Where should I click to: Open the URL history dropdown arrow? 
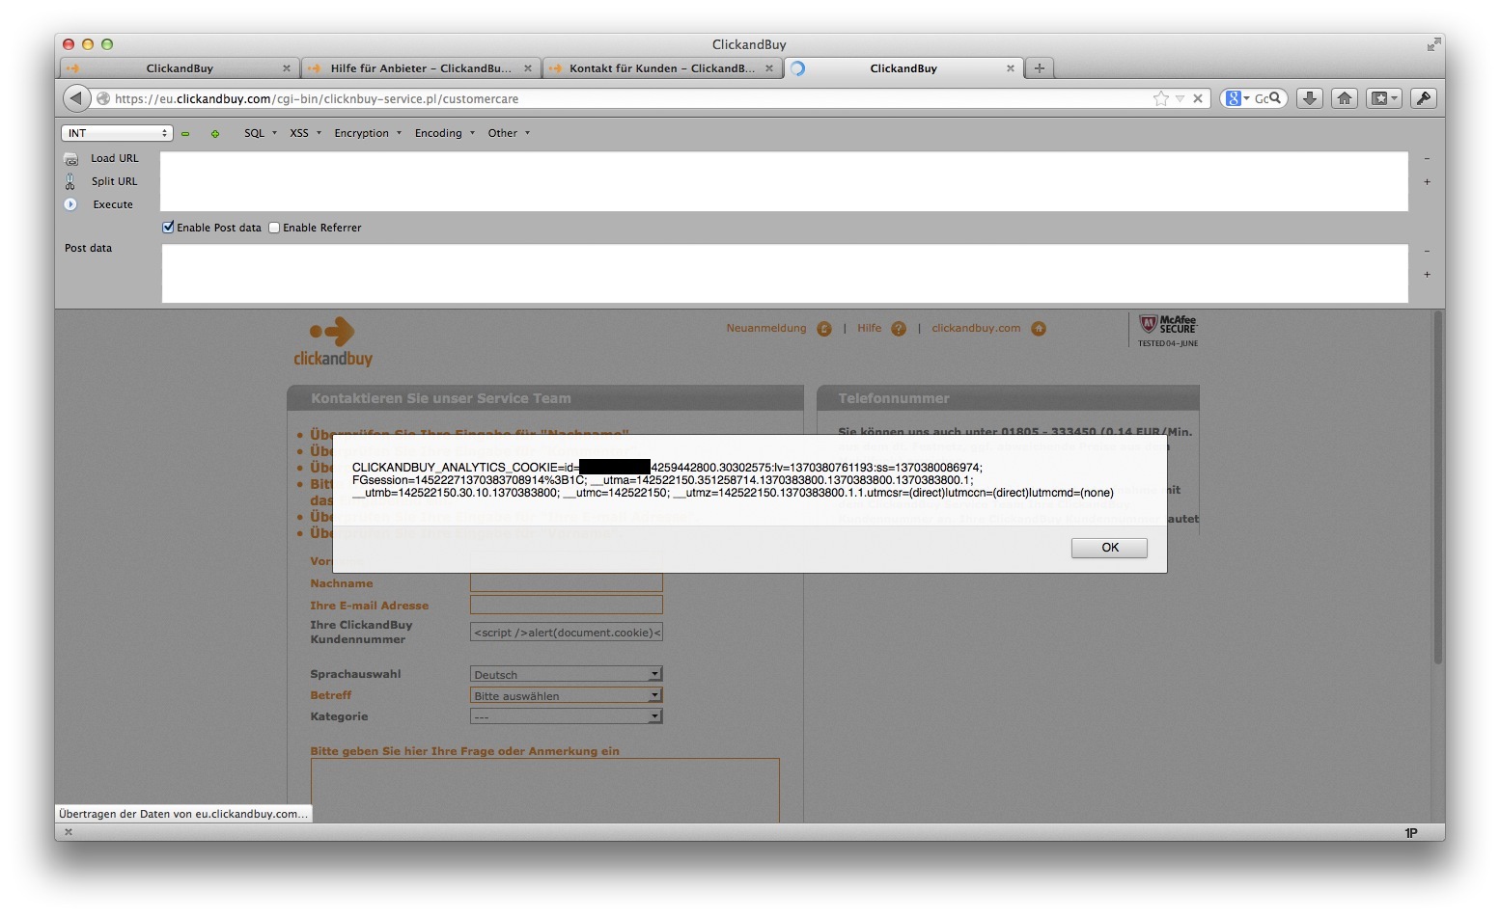pos(1180,98)
